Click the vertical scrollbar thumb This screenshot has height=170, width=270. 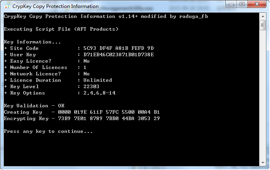pos(262,26)
